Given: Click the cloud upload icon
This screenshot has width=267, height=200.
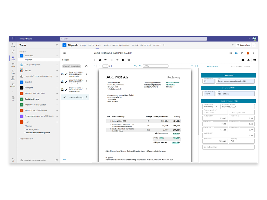Looking at the screenshot, I should [243, 60].
